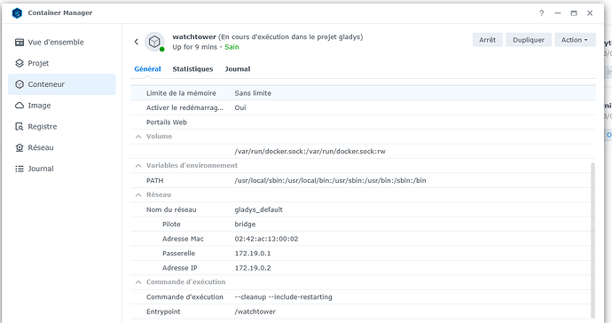Close the Container Manager window

pos(590,13)
